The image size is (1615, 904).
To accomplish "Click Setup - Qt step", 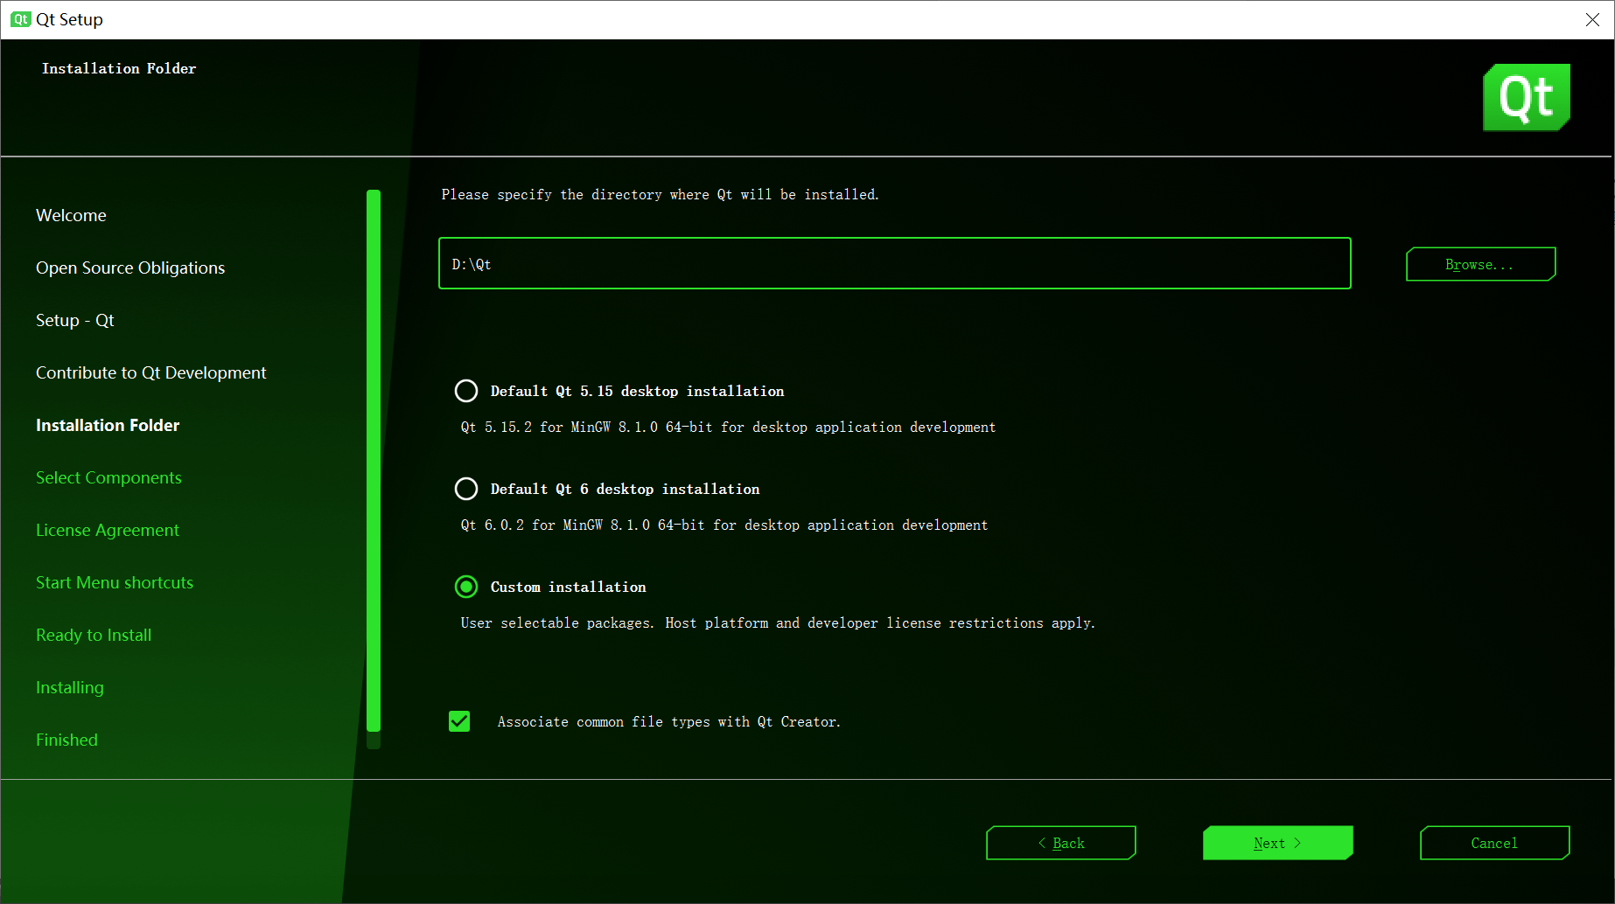I will [x=75, y=320].
